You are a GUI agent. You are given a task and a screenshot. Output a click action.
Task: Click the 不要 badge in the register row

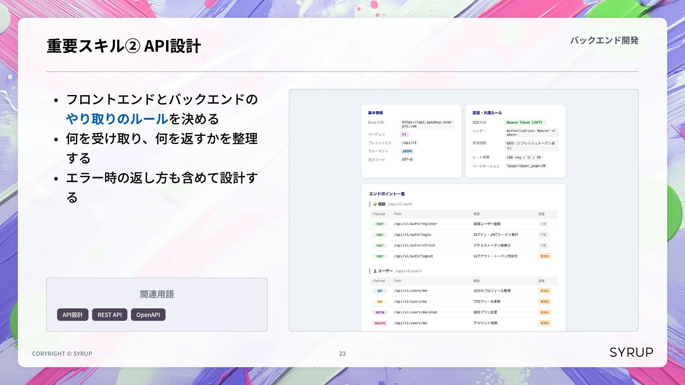point(543,224)
